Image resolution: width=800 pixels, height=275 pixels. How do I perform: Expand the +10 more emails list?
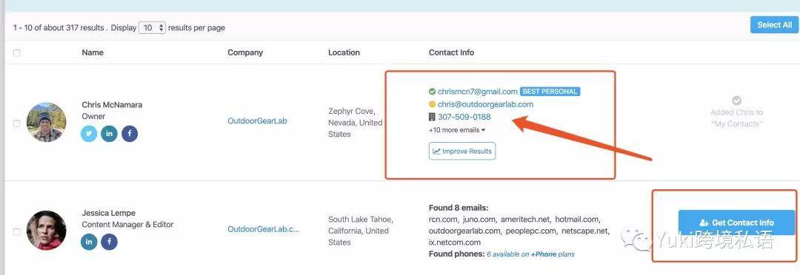click(x=456, y=130)
